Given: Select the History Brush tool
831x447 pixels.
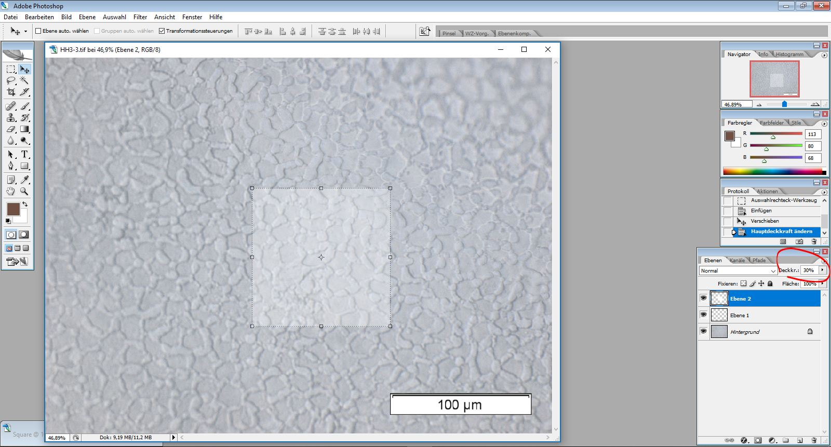Looking at the screenshot, I should pyautogui.click(x=24, y=117).
